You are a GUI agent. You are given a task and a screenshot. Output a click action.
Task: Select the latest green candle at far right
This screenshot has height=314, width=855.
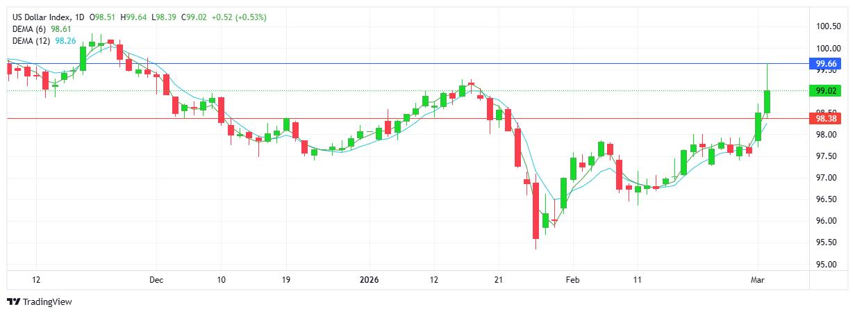tap(767, 101)
